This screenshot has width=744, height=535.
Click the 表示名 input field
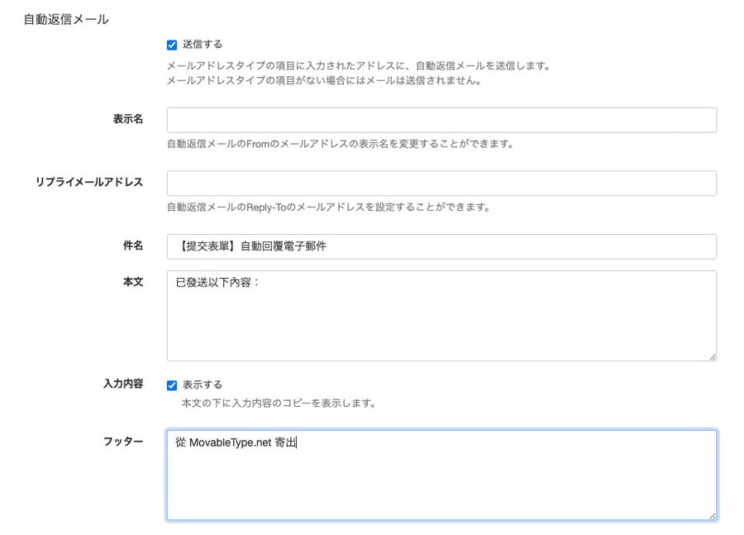(x=441, y=120)
